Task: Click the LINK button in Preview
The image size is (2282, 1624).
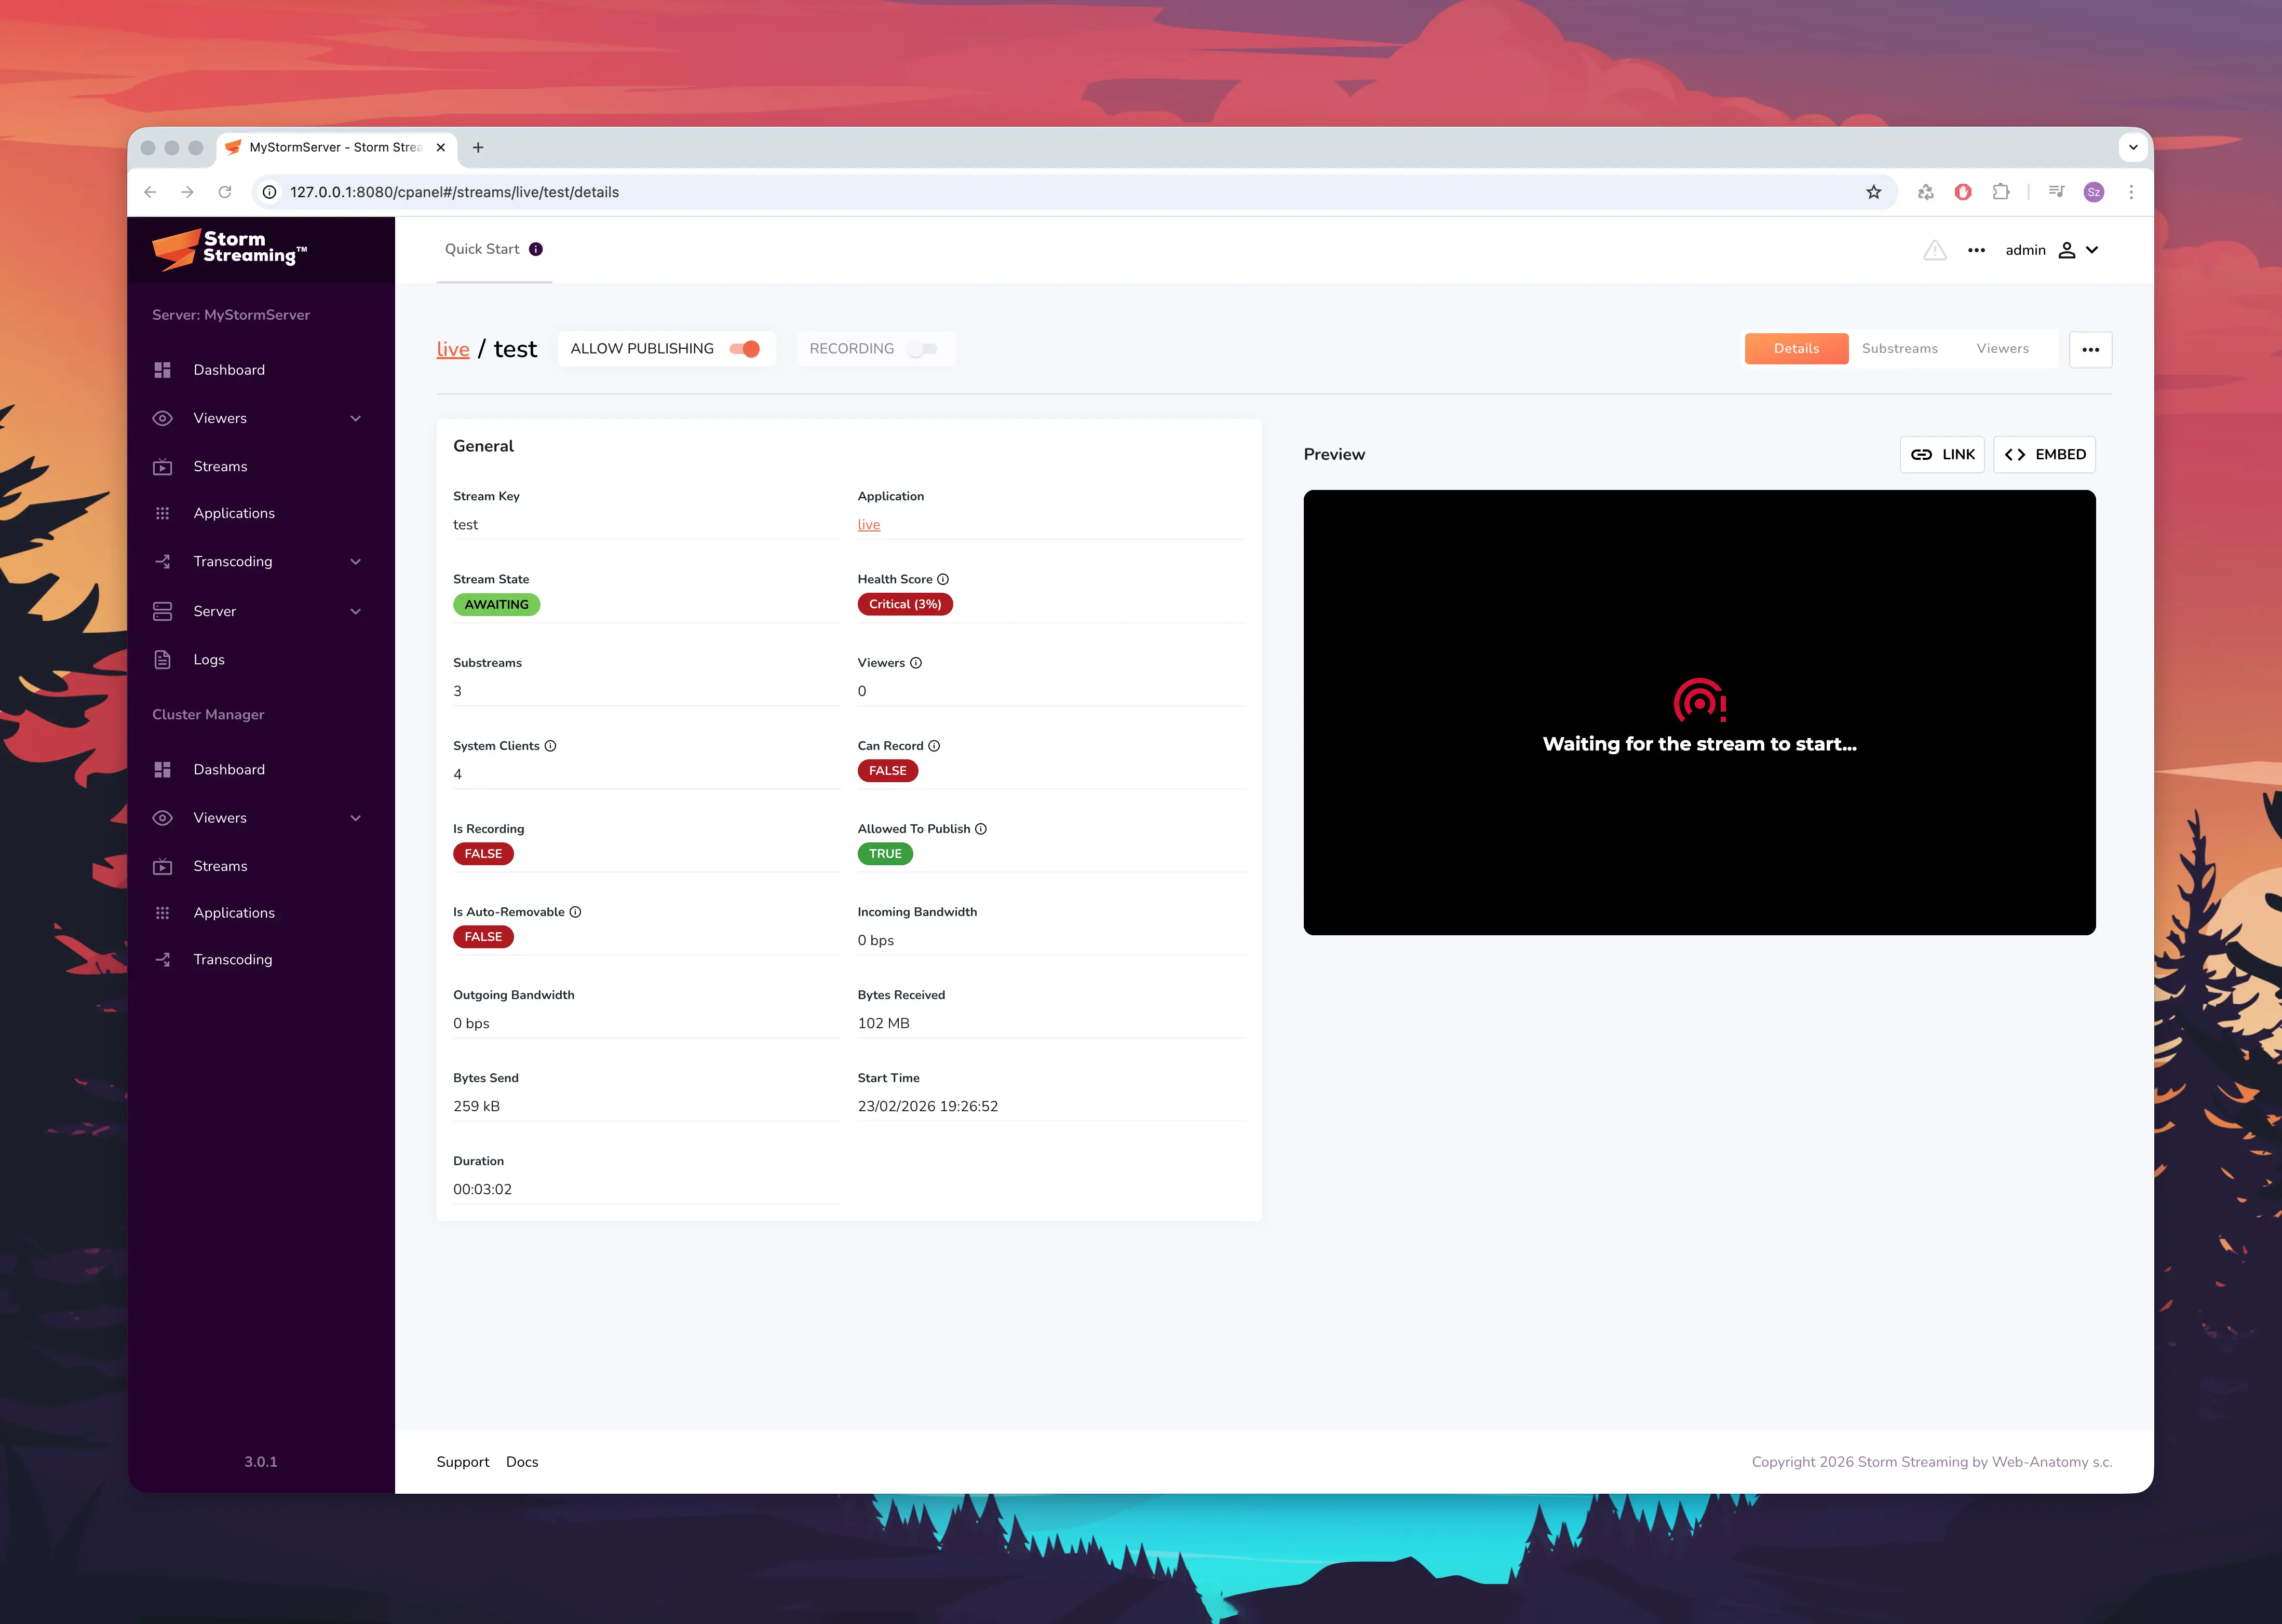Action: (x=1942, y=454)
